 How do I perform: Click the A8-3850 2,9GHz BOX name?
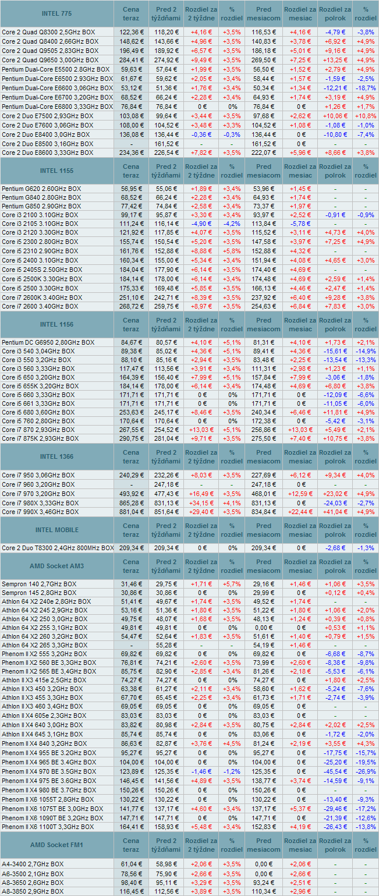[33, 892]
